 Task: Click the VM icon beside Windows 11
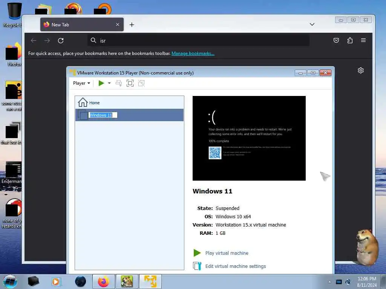point(83,115)
